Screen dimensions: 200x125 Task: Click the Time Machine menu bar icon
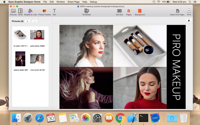click(154, 2)
